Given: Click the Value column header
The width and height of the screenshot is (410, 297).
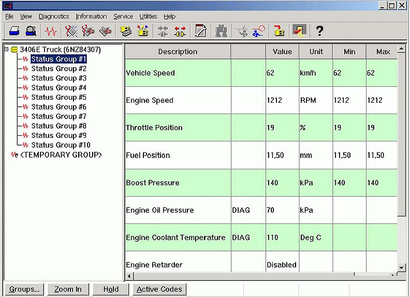Looking at the screenshot, I should tap(283, 52).
